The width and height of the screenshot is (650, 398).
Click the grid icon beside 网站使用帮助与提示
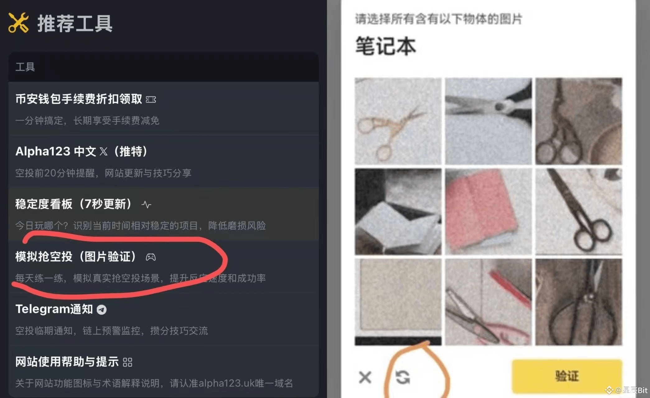[x=128, y=362]
